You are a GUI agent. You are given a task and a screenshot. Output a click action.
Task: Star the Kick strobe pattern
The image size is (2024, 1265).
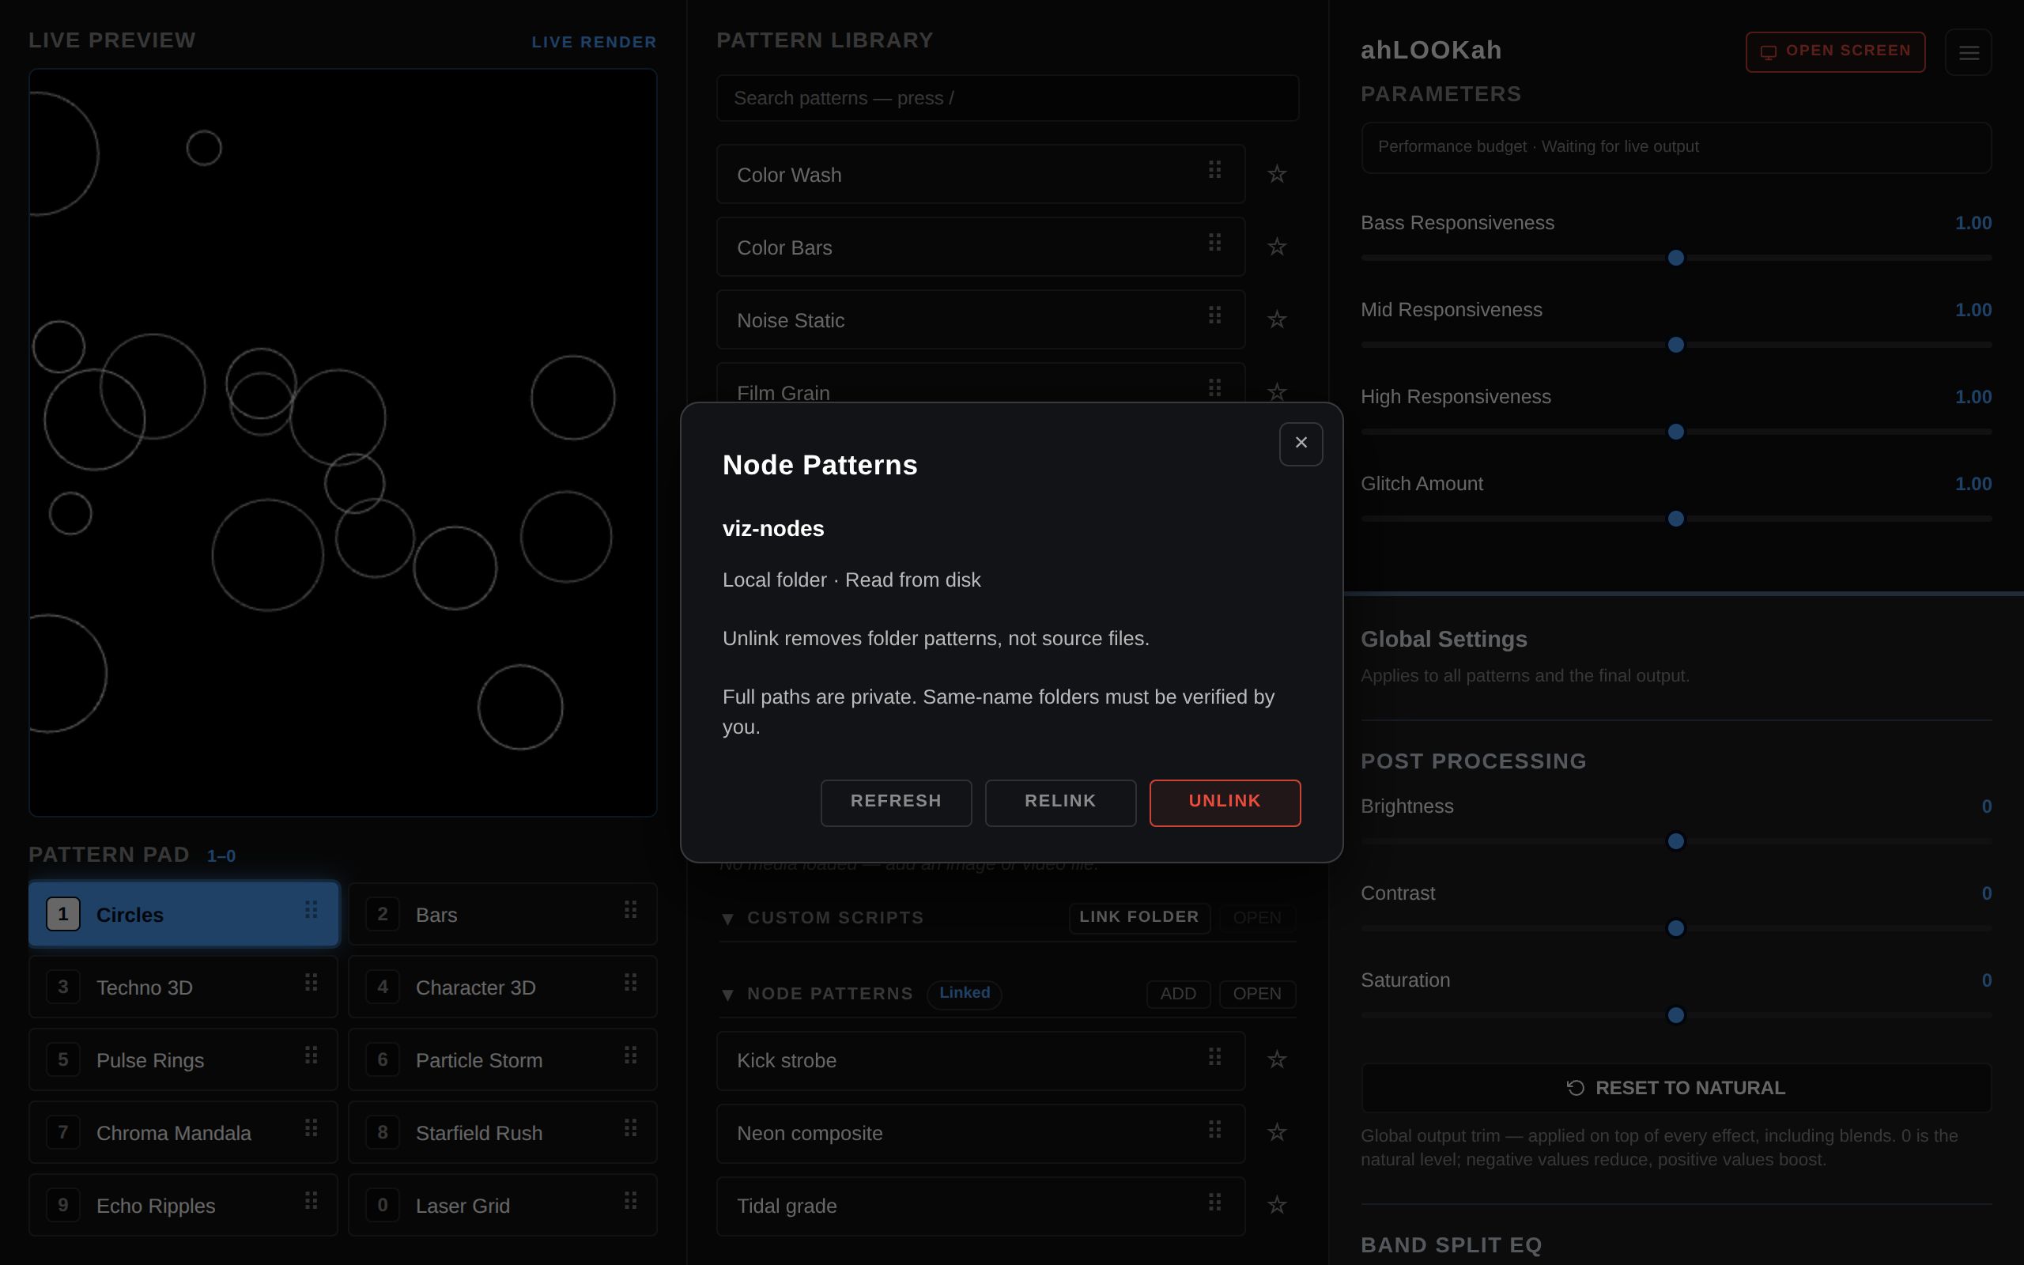click(1276, 1060)
